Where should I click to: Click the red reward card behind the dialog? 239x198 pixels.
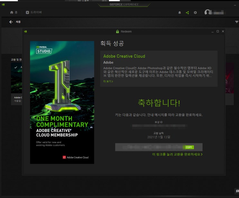[230, 84]
